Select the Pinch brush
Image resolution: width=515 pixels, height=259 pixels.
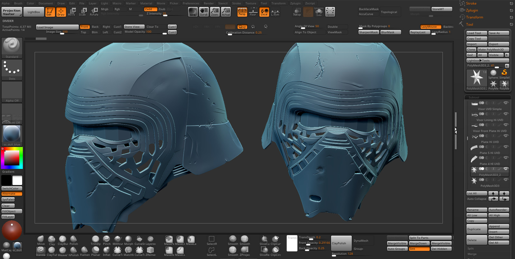tap(107, 240)
